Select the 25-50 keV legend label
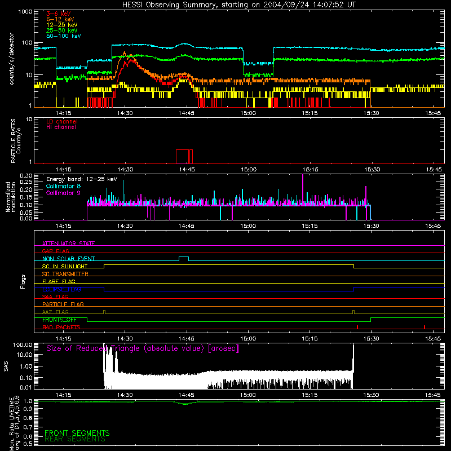The width and height of the screenshot is (451, 451). click(62, 30)
